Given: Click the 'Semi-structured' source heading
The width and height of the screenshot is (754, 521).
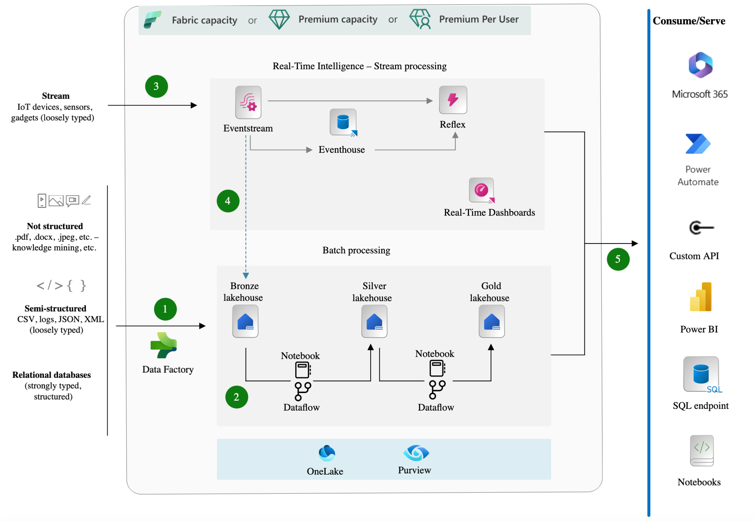Looking at the screenshot, I should (x=55, y=308).
